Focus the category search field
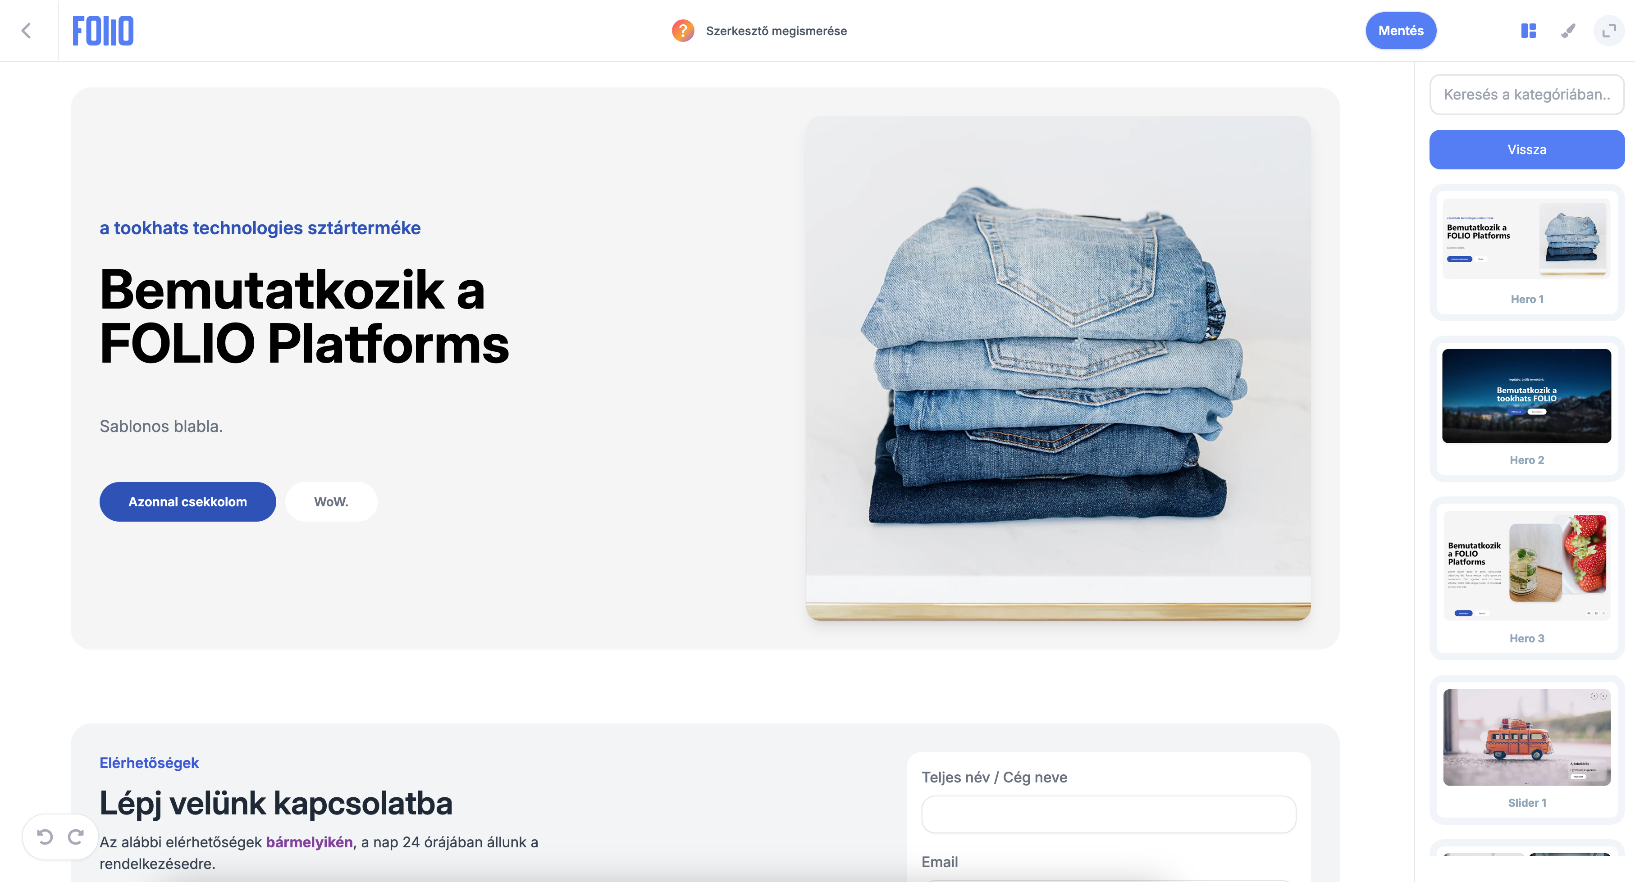Screen dimensions: 1635x882 pos(1526,95)
